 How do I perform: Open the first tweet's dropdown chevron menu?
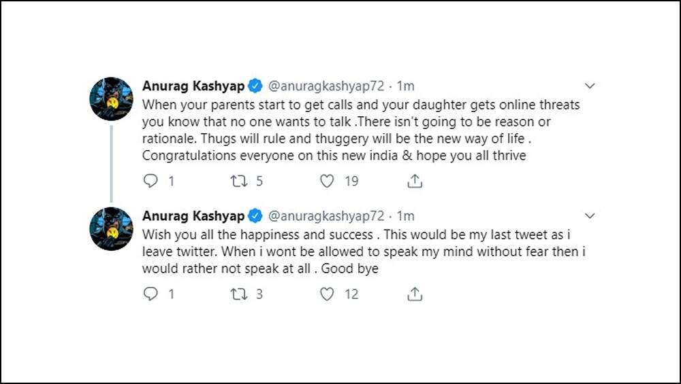[x=589, y=86]
